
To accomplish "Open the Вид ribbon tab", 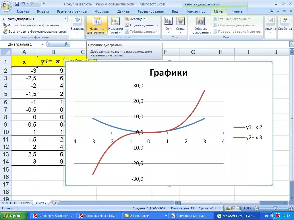I will [x=175, y=11].
